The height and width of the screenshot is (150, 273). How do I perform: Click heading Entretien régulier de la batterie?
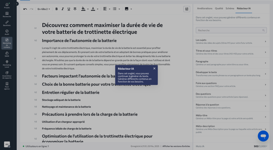[70, 93]
